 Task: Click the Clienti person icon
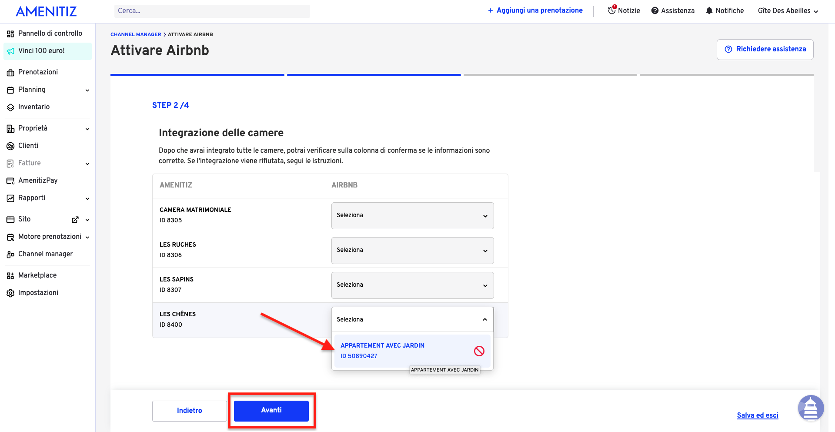(10, 146)
